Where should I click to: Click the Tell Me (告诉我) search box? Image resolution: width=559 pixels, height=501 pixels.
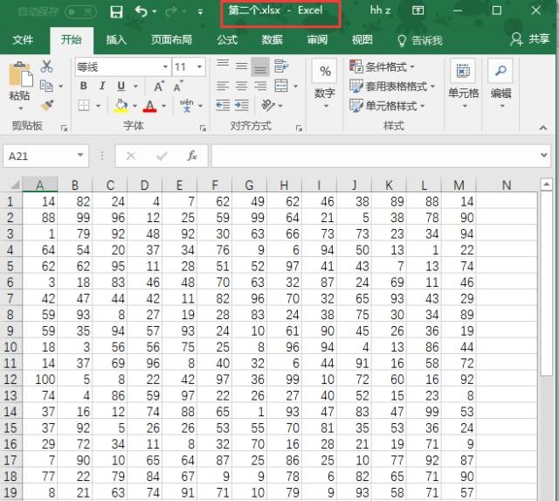tap(420, 40)
